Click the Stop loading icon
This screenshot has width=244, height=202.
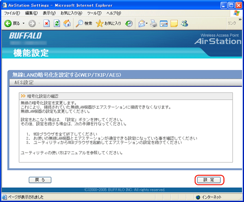point(47,24)
